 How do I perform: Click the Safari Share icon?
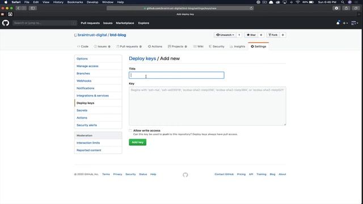(x=347, y=8)
